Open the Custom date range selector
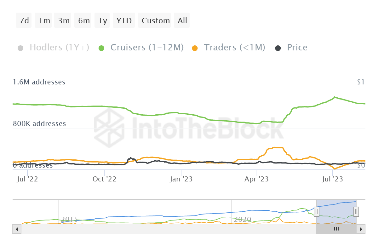Screen dimensions: 378x252 click(155, 20)
